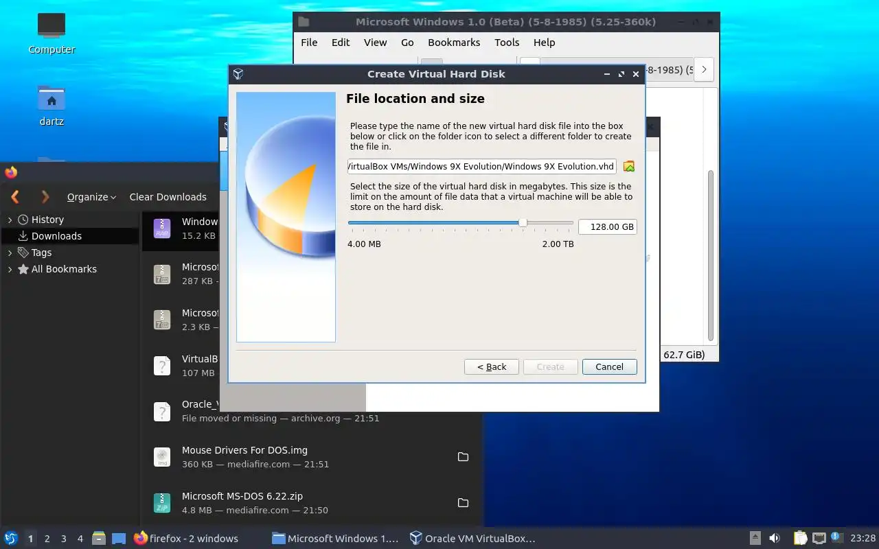
Task: Click the Firefox logo in the Library window title
Action: [x=11, y=173]
